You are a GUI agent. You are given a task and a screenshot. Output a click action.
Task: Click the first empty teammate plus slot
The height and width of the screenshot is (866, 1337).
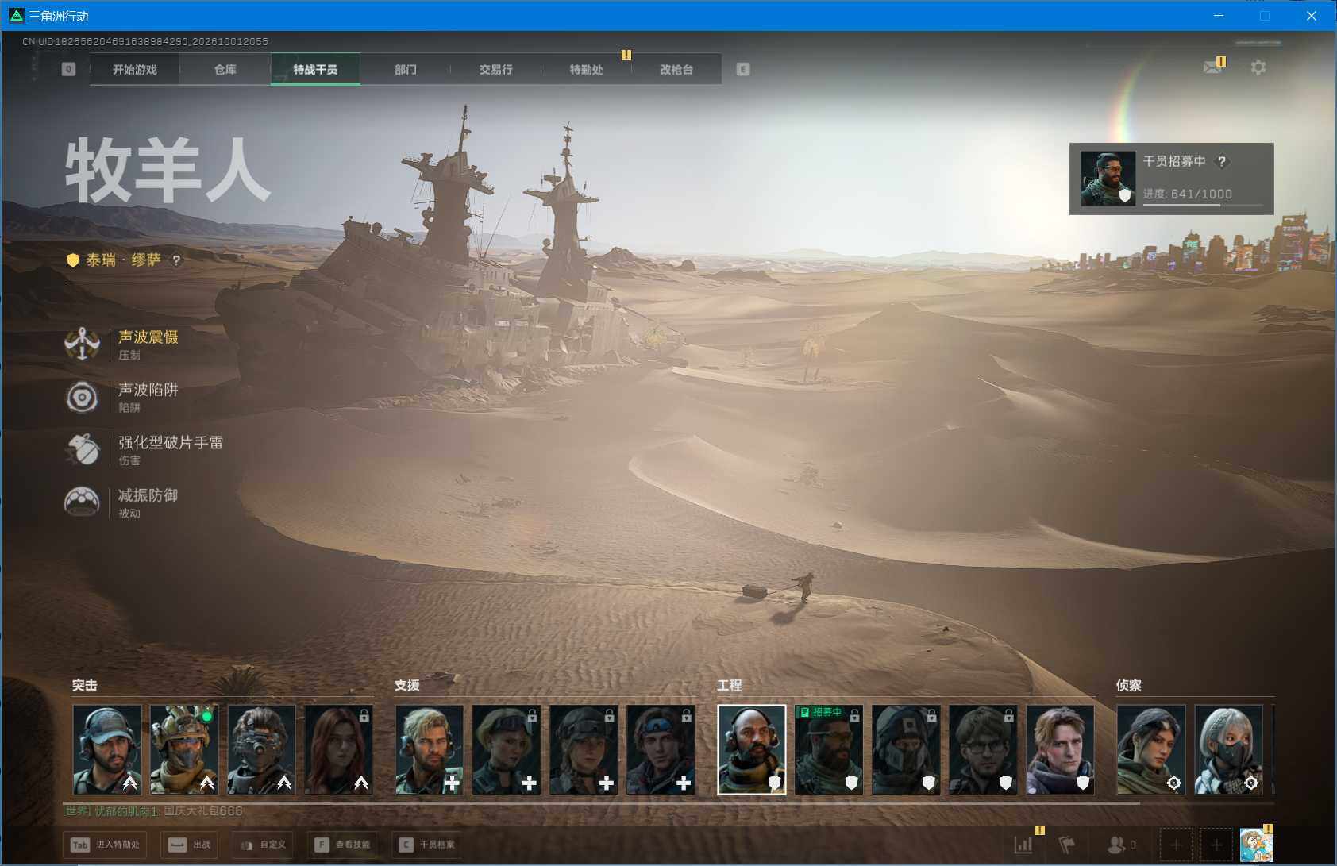click(x=1176, y=845)
